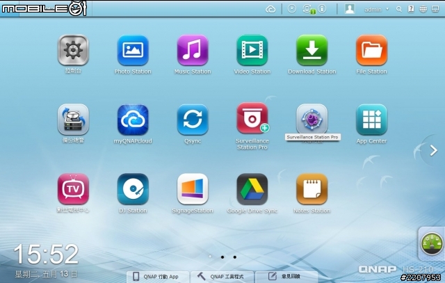Switch to third desktop page dot
The height and width of the screenshot is (283, 445).
coord(235,257)
